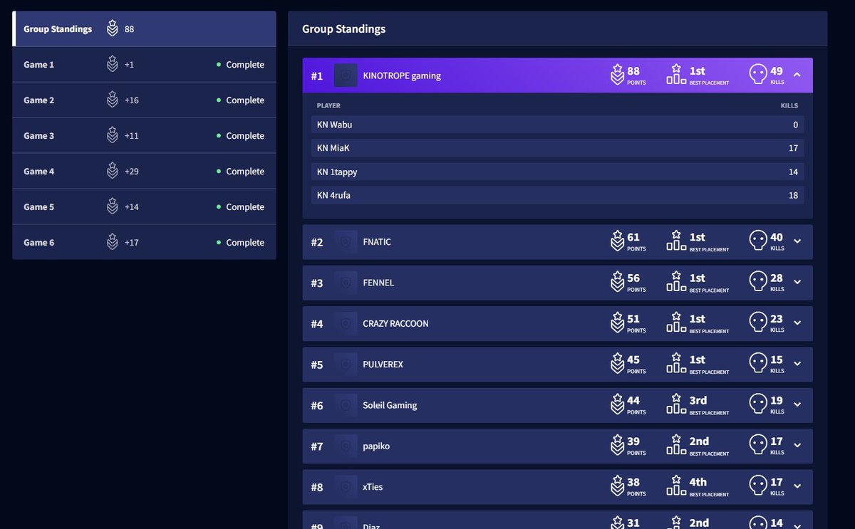Select the KN MiaK player row
The height and width of the screenshot is (529, 855).
pyautogui.click(x=557, y=148)
